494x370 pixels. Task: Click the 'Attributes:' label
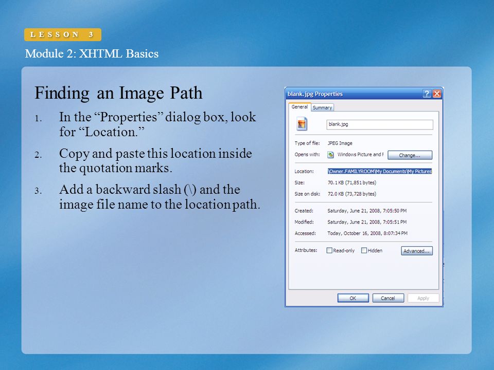click(x=306, y=250)
